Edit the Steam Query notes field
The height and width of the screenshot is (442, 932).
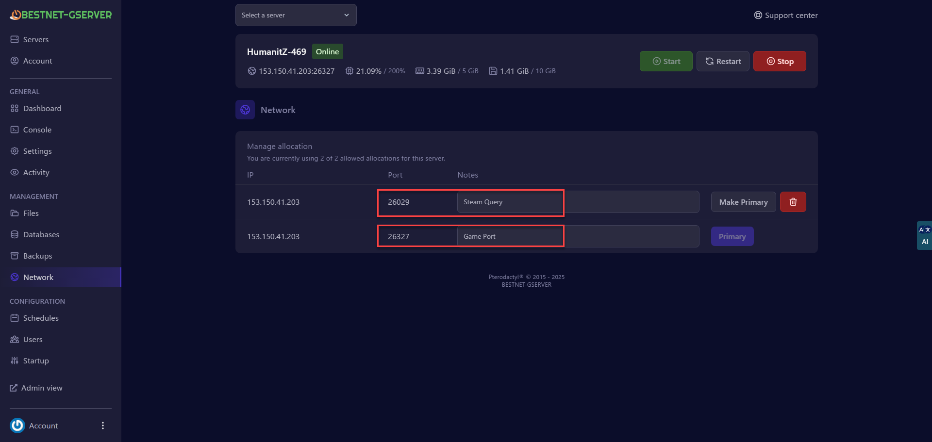click(x=578, y=202)
